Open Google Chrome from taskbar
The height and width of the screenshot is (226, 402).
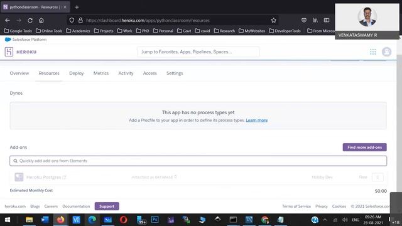tap(265, 220)
